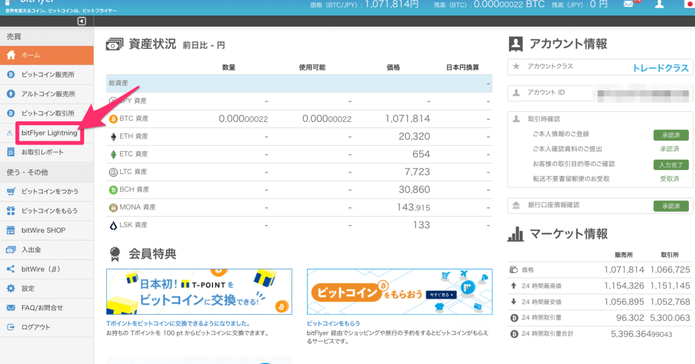Click the LTC 資産 coin icon
This screenshot has height=364, width=695.
point(113,172)
